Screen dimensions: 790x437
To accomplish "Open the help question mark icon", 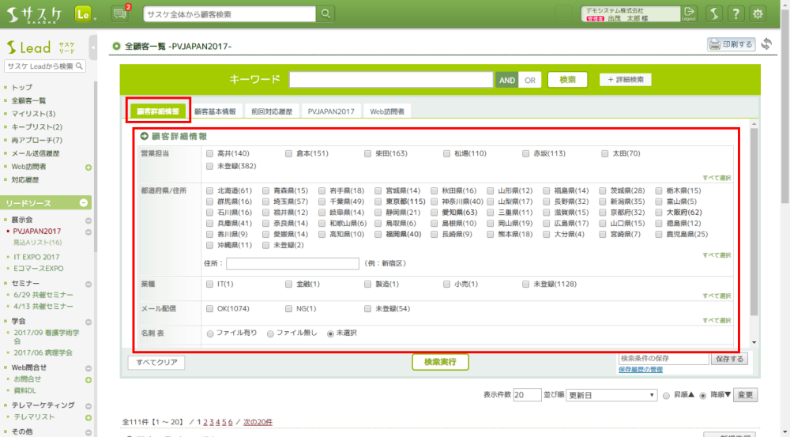I will coord(735,14).
